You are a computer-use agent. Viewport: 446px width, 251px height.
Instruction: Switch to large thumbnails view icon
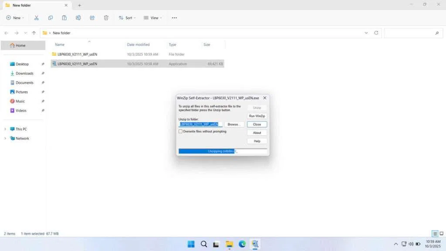(441, 234)
